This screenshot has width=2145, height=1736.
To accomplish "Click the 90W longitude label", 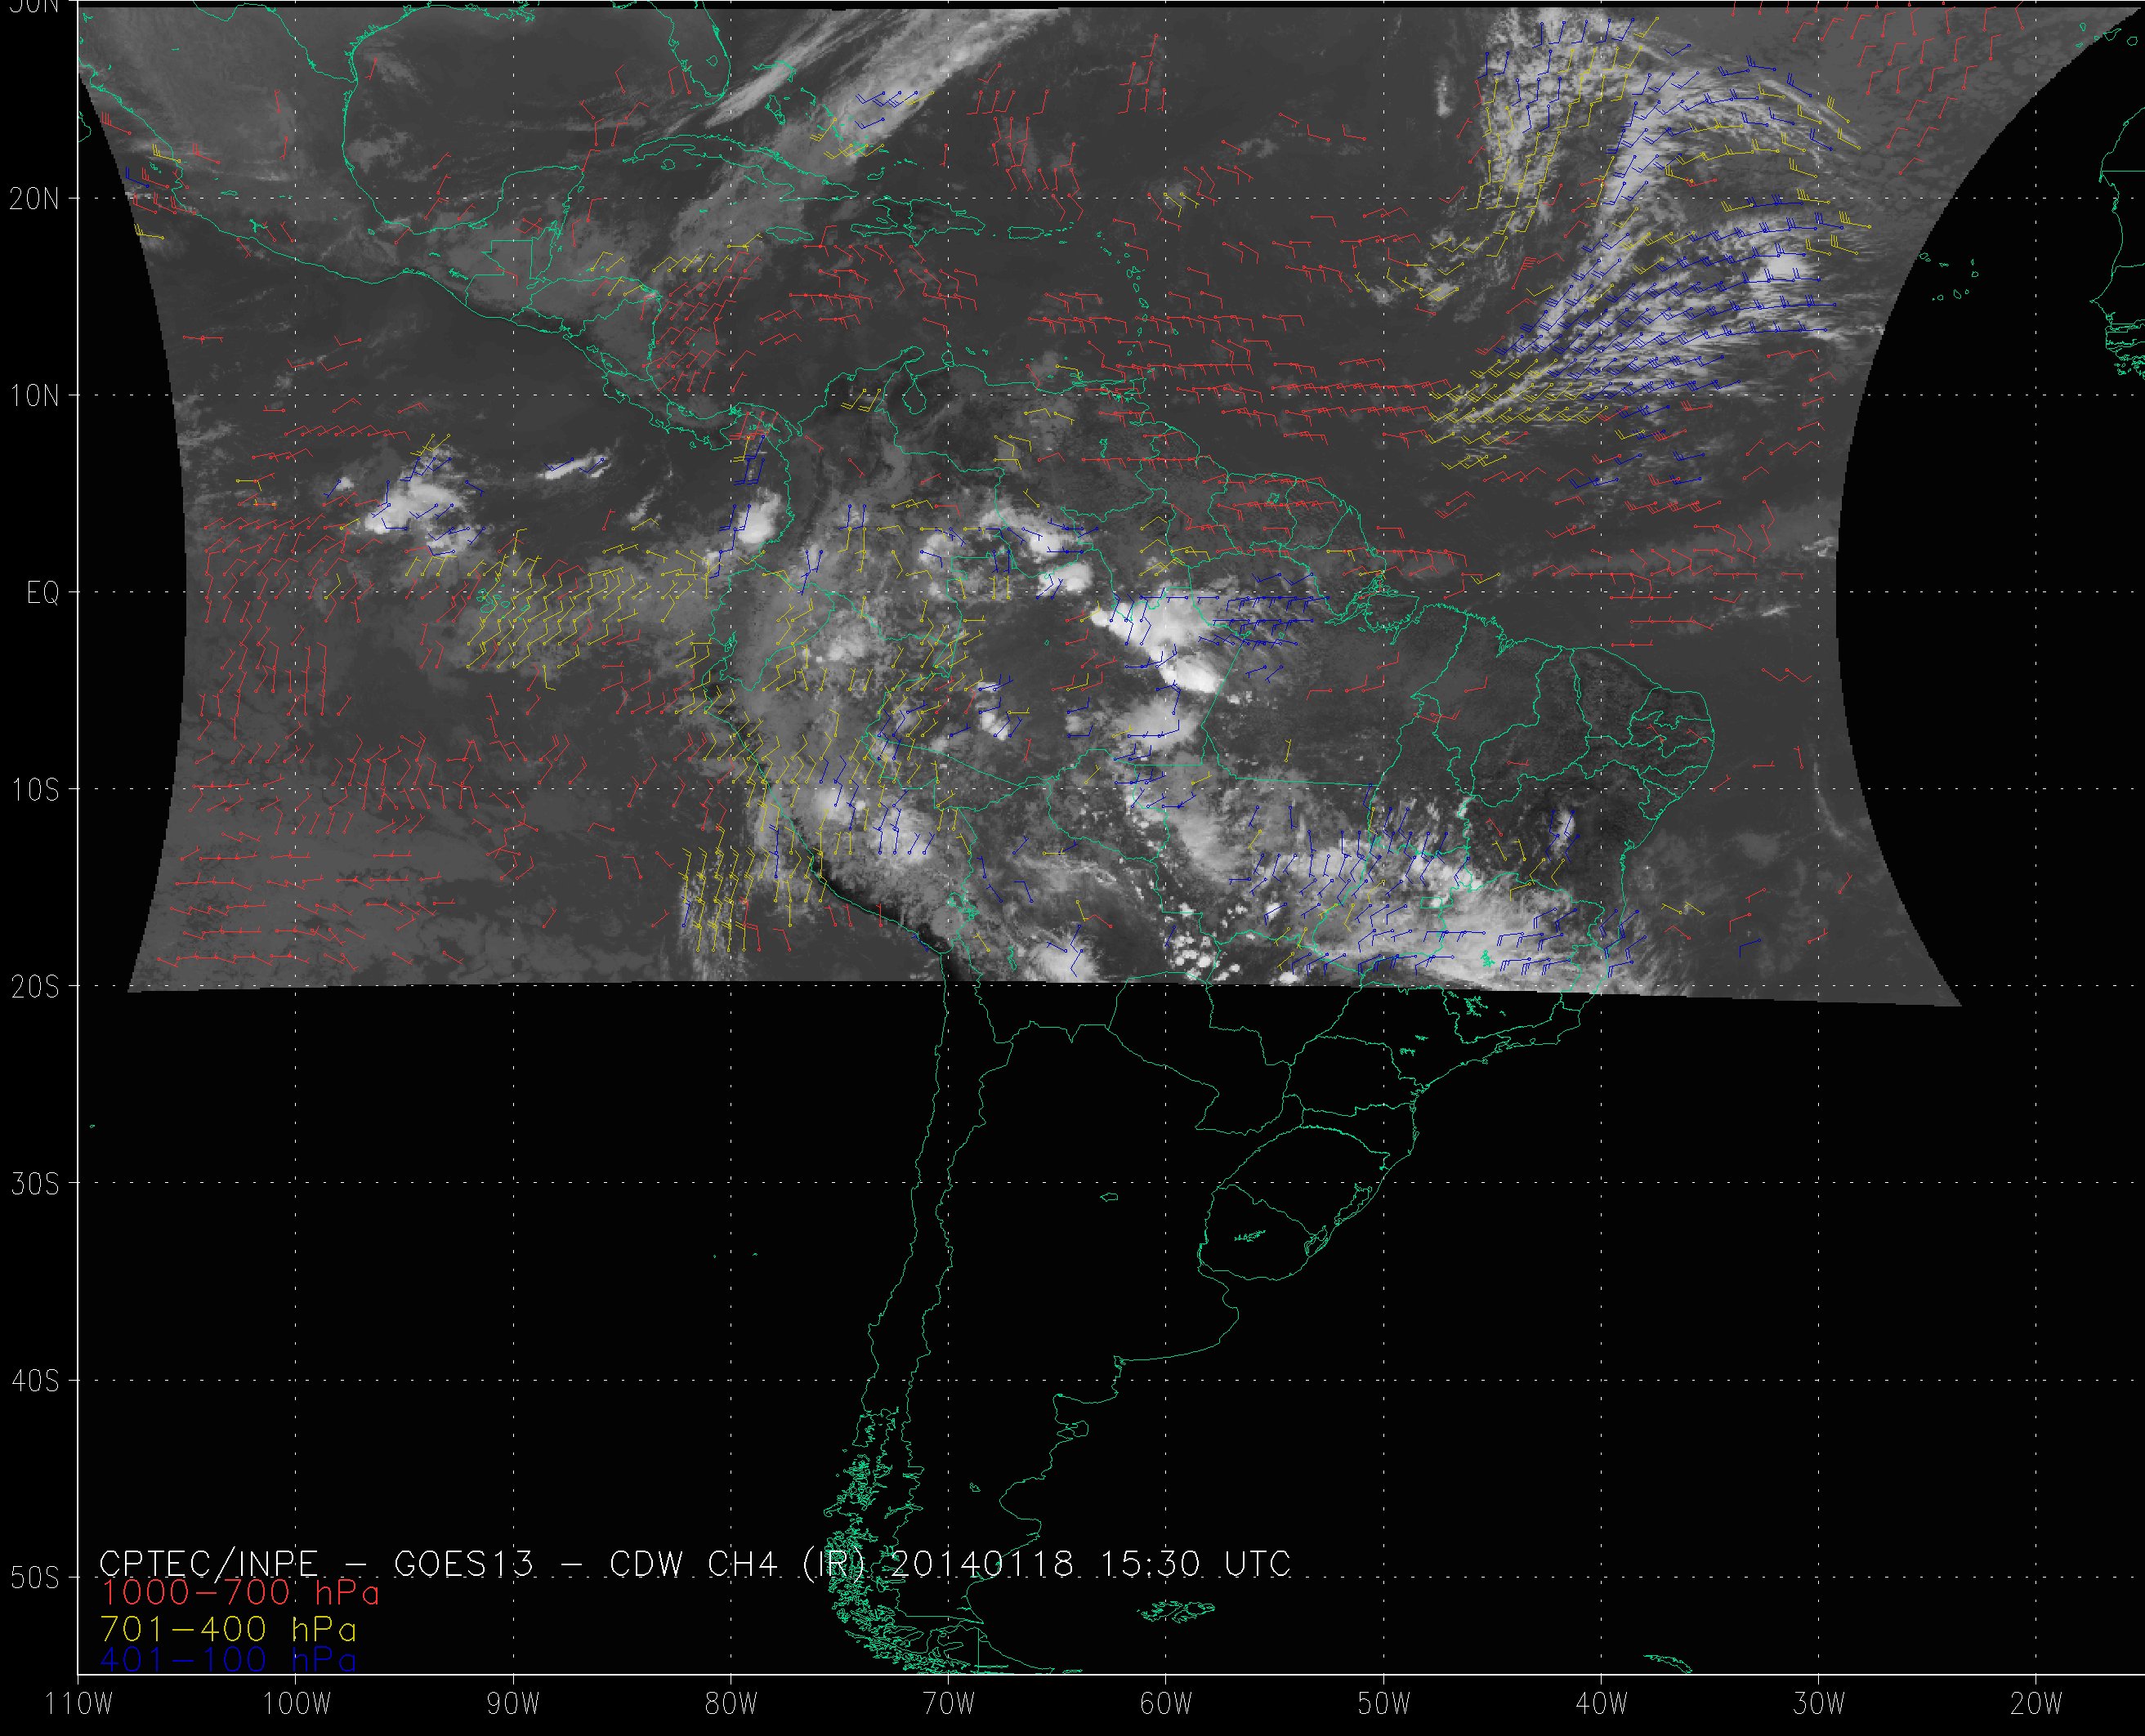I will point(514,1703).
